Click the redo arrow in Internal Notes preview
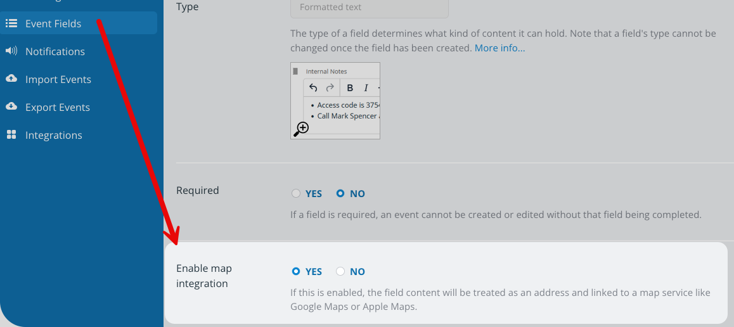The width and height of the screenshot is (734, 327). pos(330,88)
